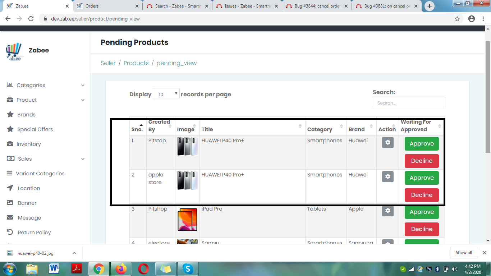Switch to the Bug #3844 browser tab

[x=316, y=6]
